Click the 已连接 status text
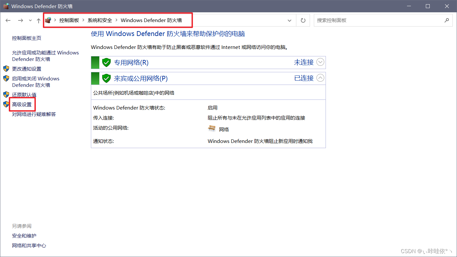Screen dimensions: 457x257 point(304,78)
